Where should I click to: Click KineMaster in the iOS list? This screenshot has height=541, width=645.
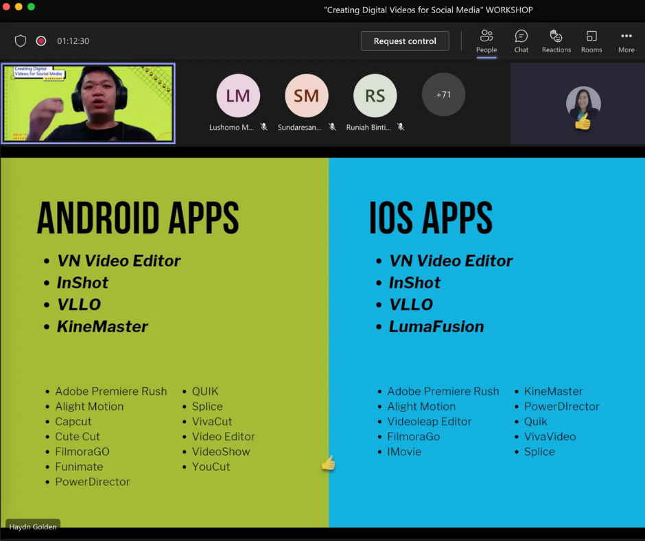pos(553,391)
